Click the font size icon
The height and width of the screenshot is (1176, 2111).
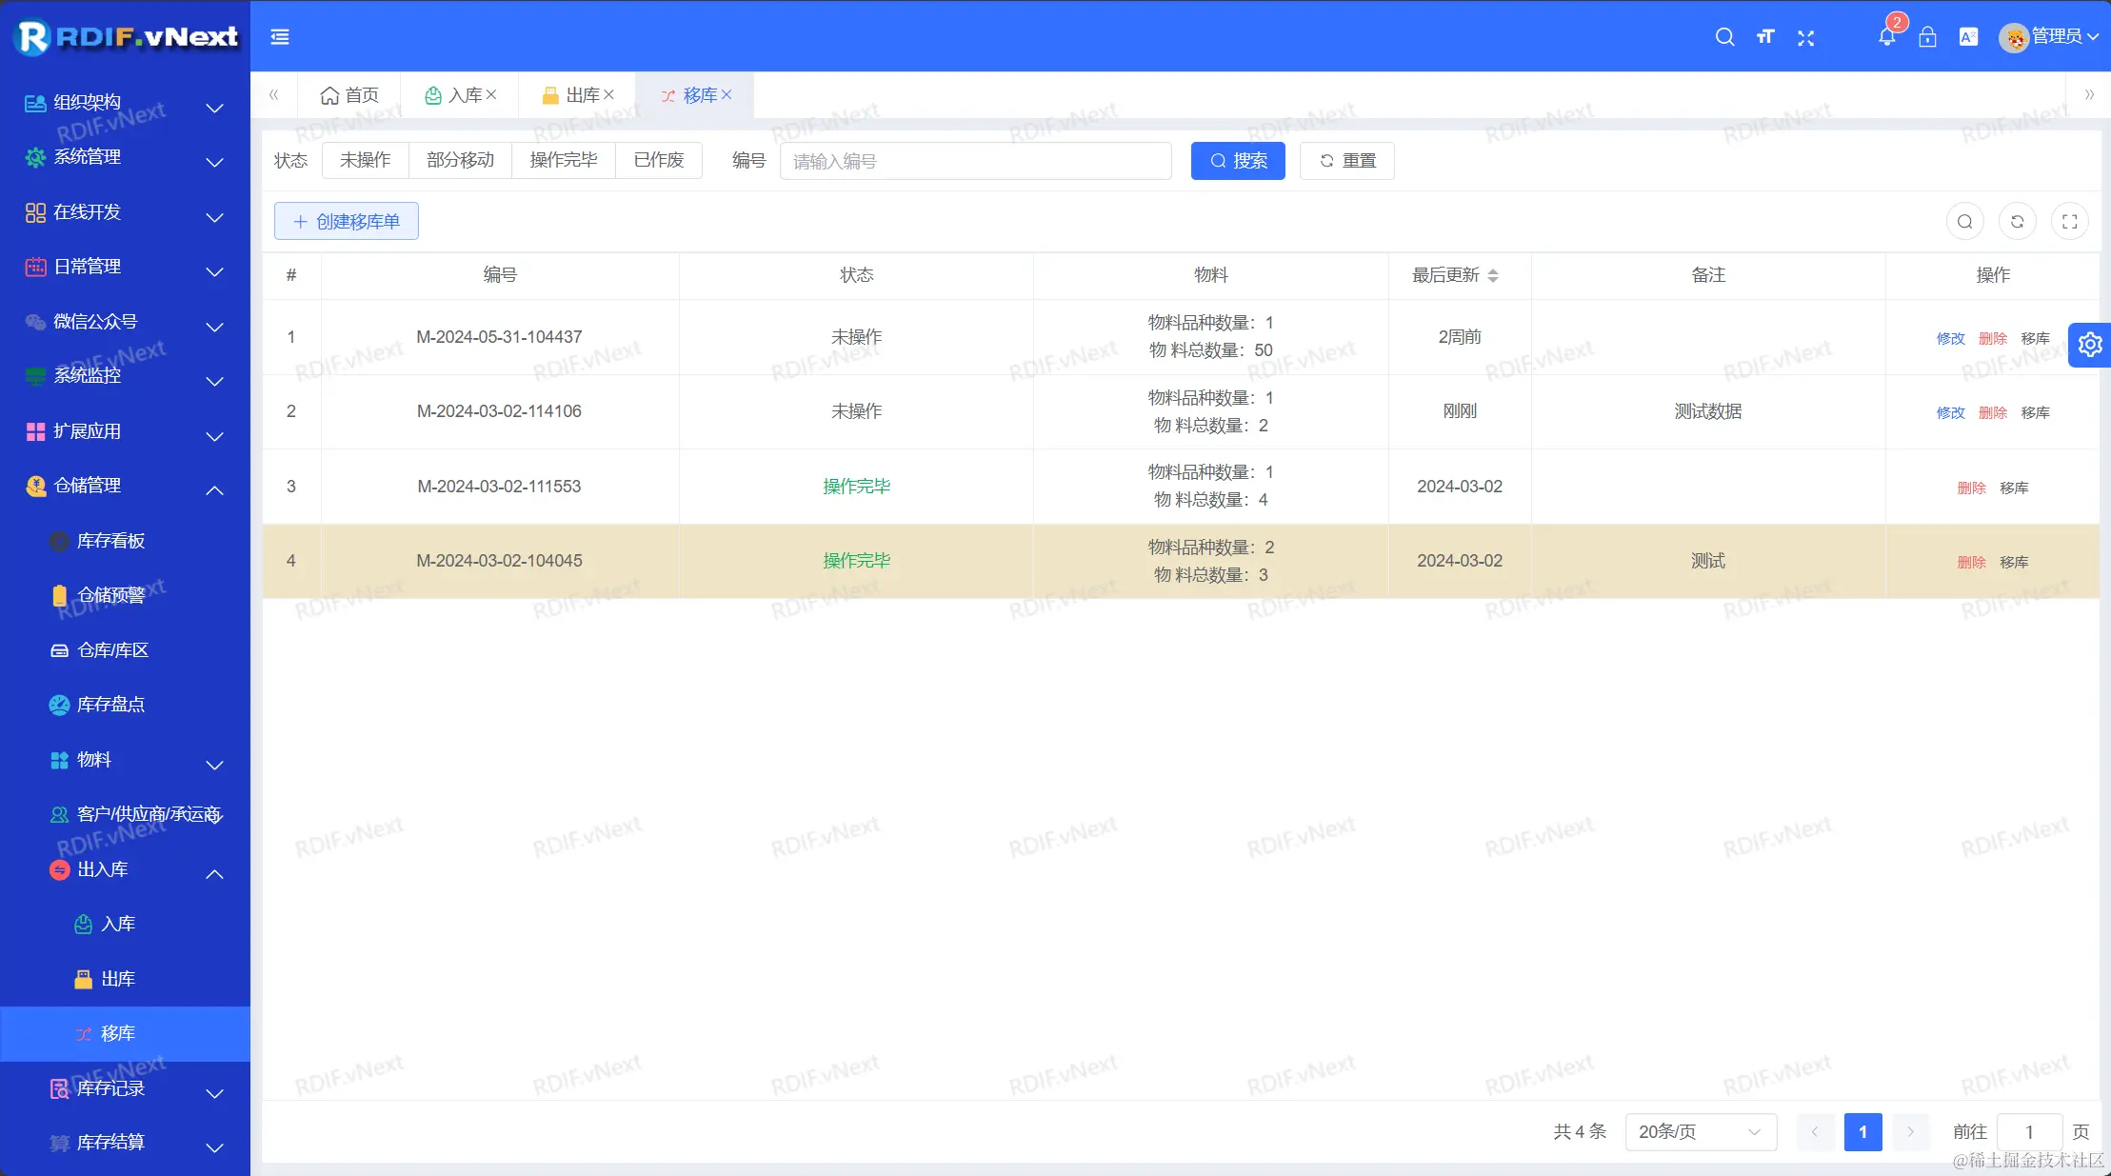pyautogui.click(x=1765, y=37)
